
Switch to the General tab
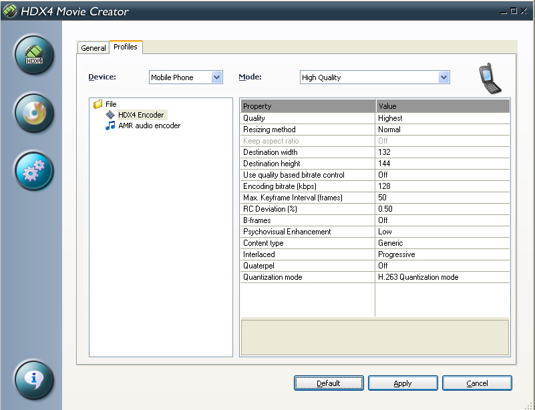93,48
